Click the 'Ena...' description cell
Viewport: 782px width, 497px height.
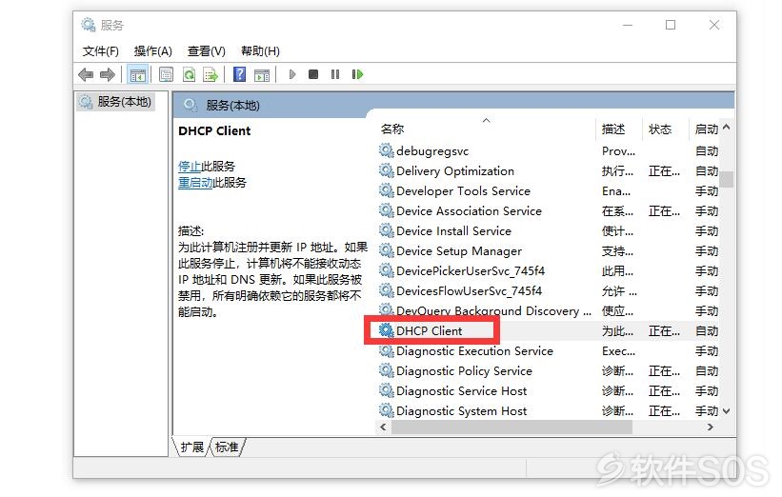pyautogui.click(x=616, y=191)
